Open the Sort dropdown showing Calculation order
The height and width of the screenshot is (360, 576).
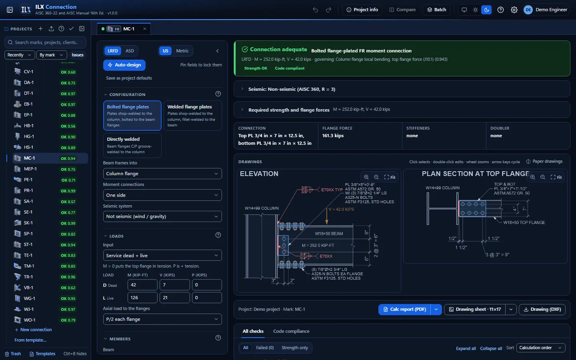click(541, 348)
